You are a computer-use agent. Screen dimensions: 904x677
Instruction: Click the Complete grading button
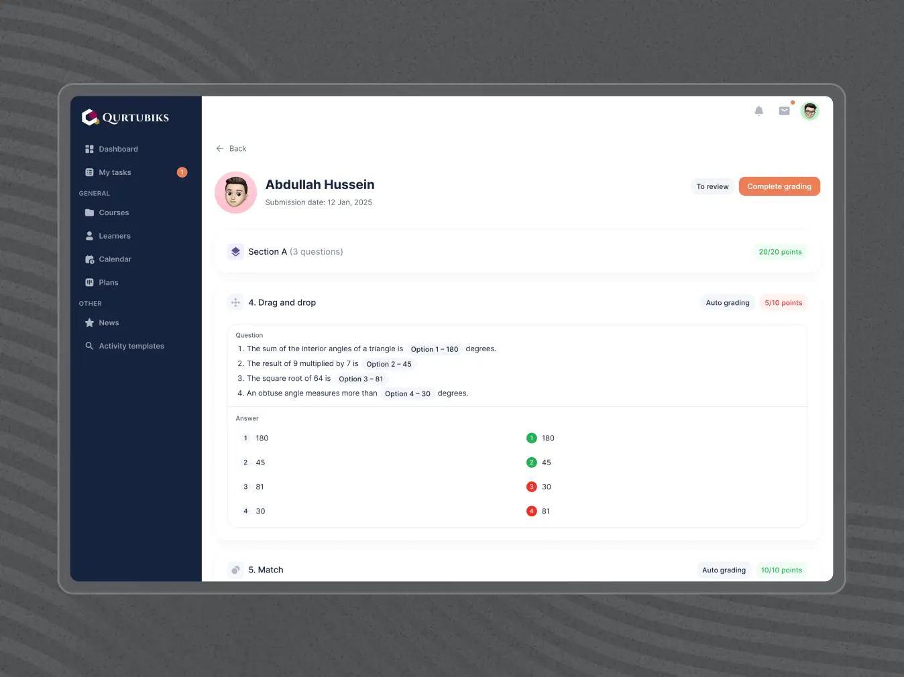click(779, 186)
